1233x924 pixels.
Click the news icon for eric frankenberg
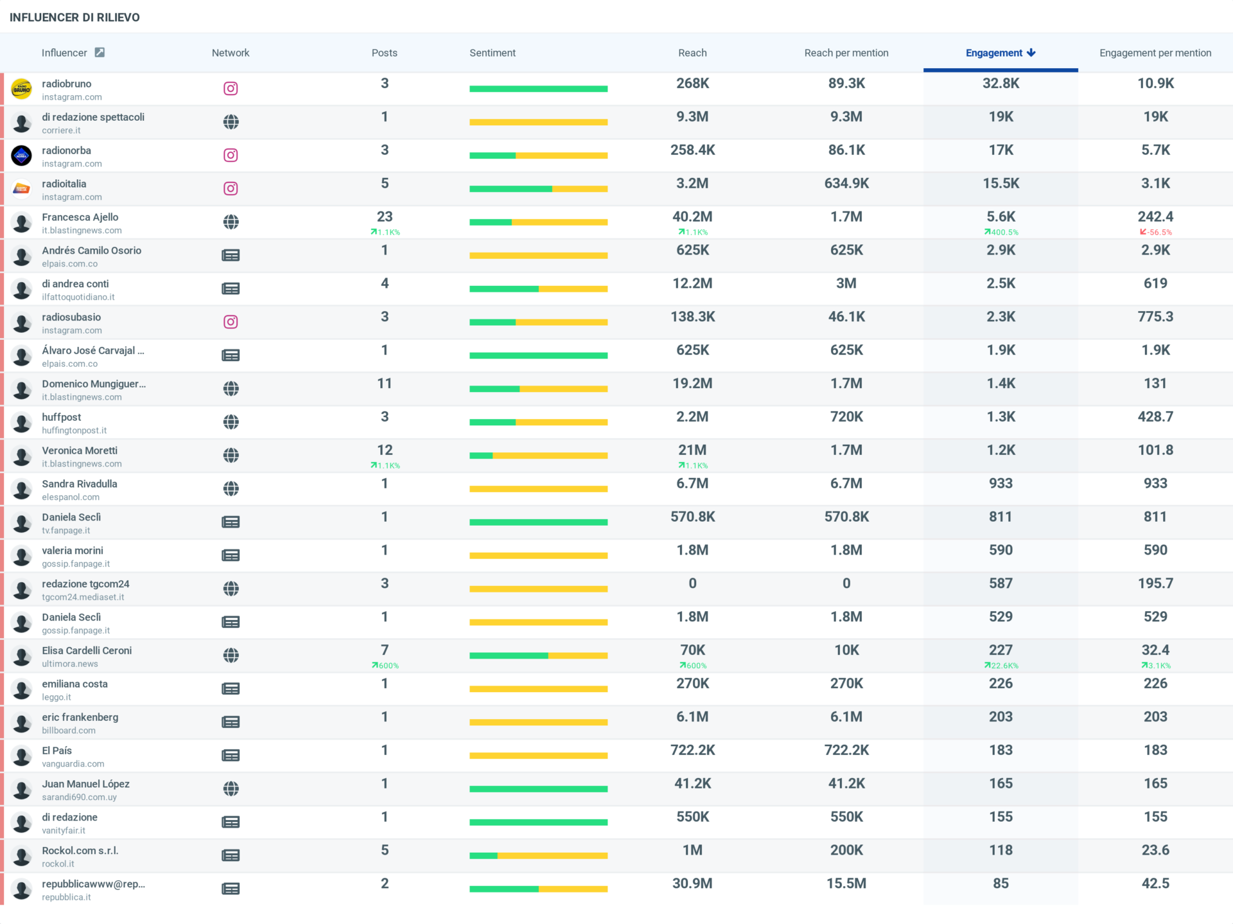(231, 722)
